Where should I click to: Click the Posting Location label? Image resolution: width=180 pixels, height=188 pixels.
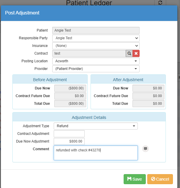tap(35, 61)
